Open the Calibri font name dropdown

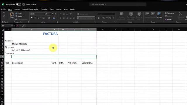(44, 14)
